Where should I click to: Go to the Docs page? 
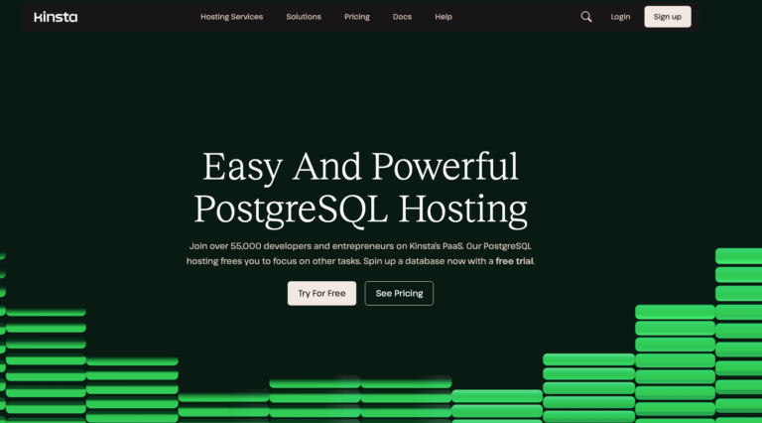click(402, 17)
